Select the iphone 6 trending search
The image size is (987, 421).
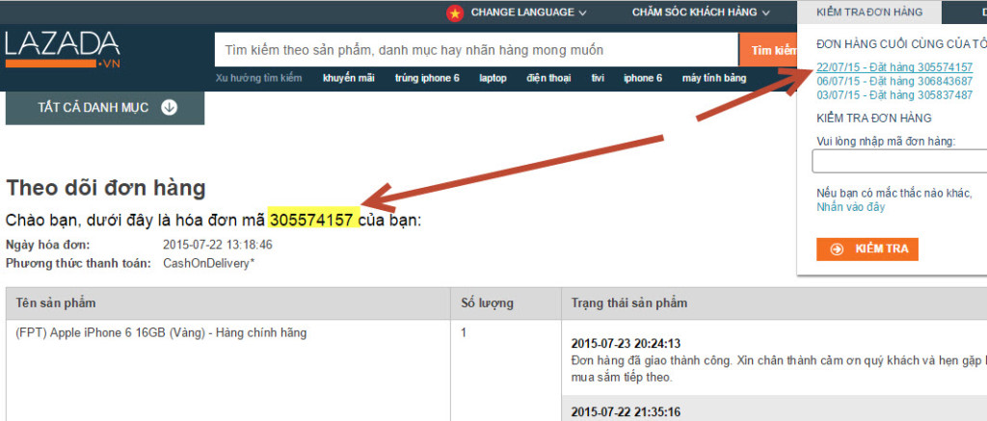click(643, 78)
